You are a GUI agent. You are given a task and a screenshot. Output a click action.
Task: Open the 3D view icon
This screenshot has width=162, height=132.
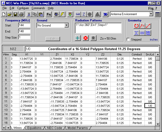tap(105, 14)
